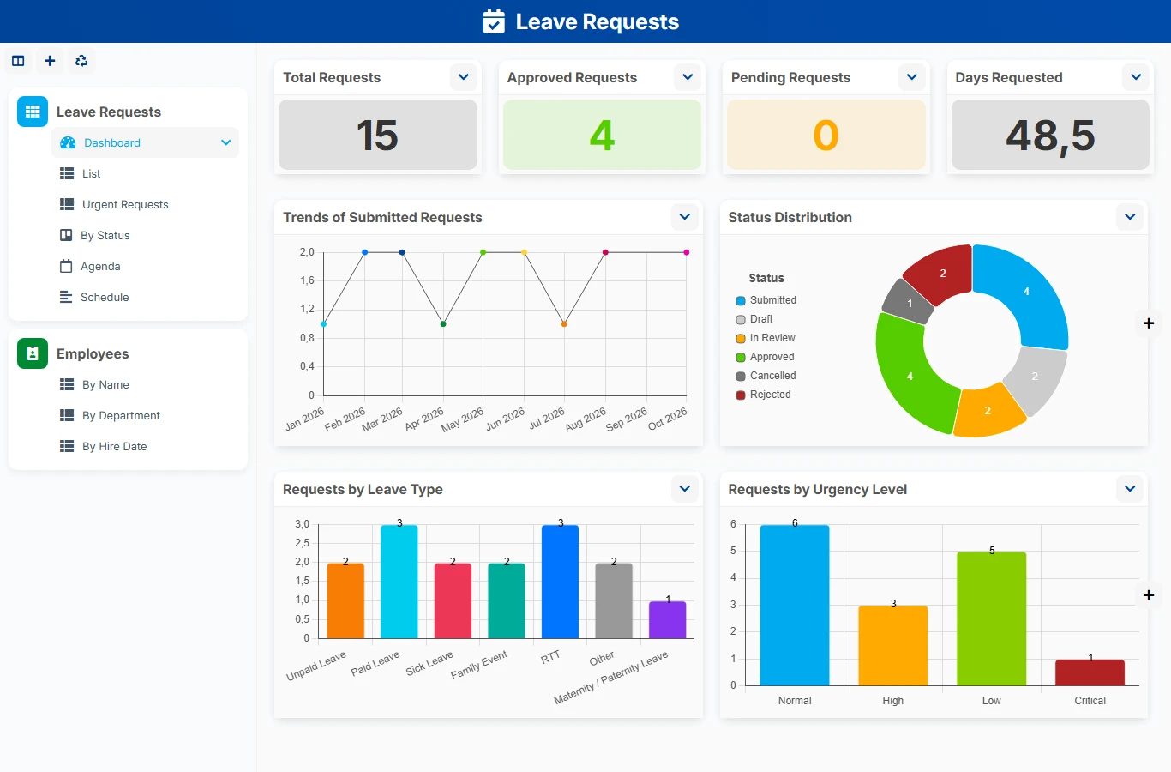Click the High urgency bar
Screen dimensions: 1171x772
(x=893, y=645)
